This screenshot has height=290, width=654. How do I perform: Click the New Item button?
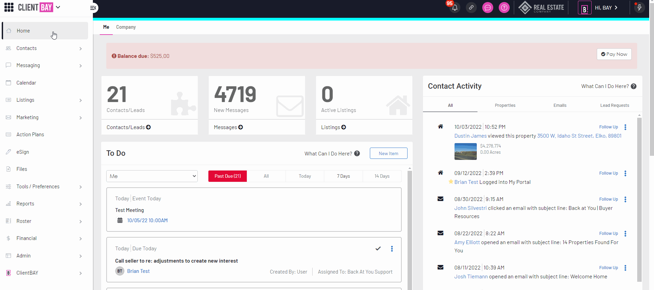388,153
